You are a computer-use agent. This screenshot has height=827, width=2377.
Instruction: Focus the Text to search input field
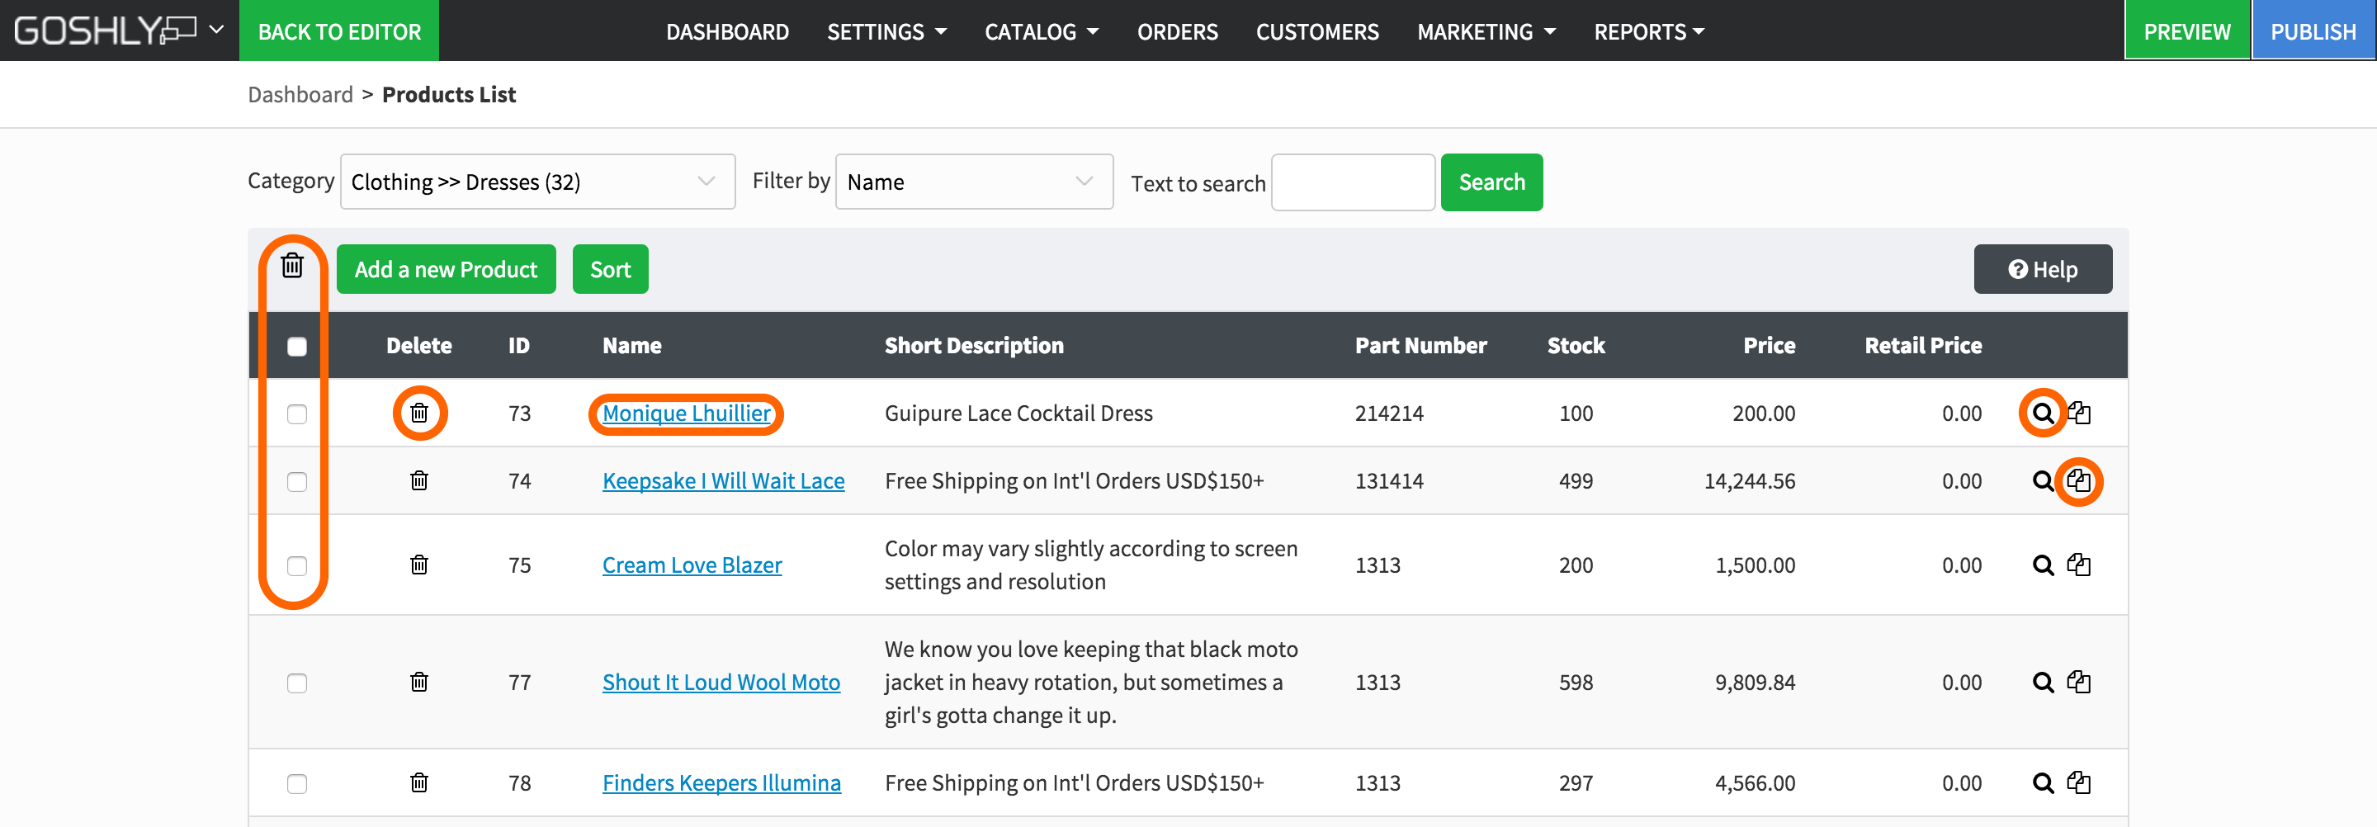[1353, 182]
